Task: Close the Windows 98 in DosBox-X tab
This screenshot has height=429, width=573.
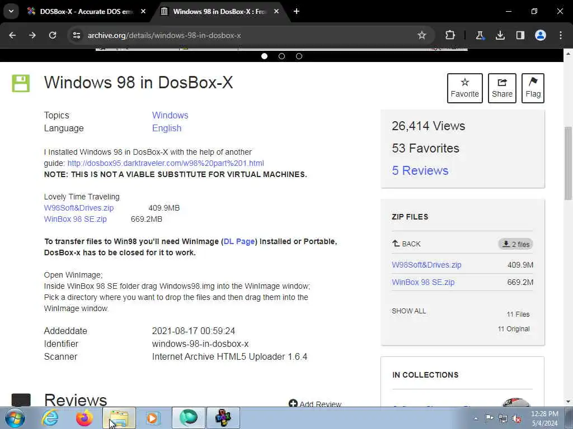Action: click(276, 12)
